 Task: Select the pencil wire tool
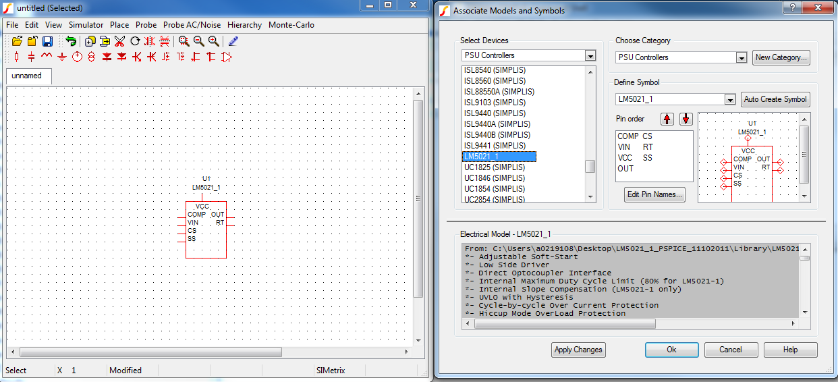click(x=233, y=41)
